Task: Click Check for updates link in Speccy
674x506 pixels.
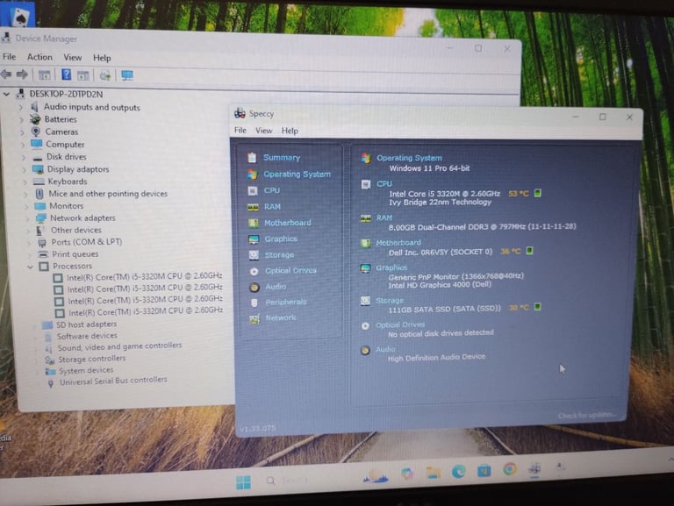Action: point(587,416)
